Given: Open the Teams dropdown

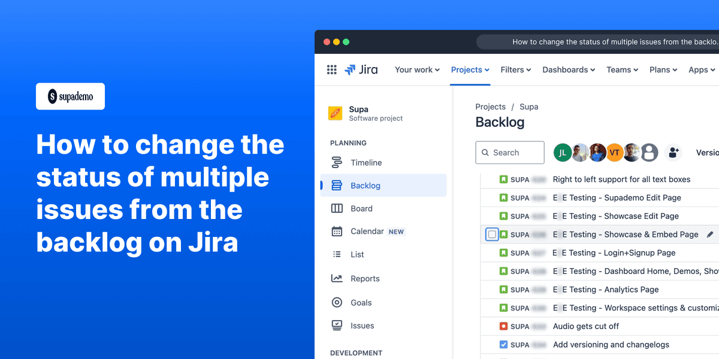Looking at the screenshot, I should pos(621,69).
